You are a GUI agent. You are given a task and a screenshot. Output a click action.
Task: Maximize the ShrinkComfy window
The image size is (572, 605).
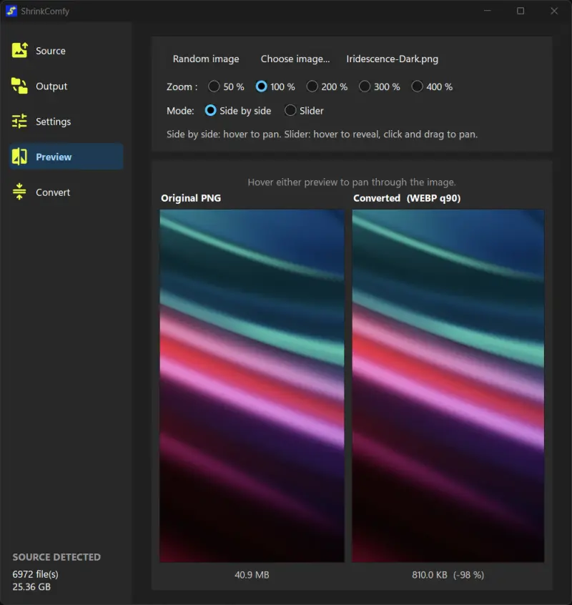(521, 11)
